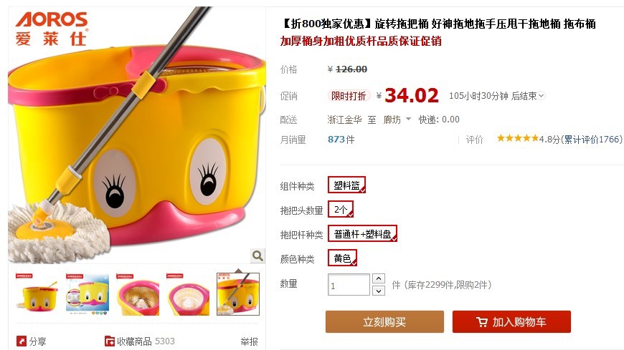Screen dimensions: 624x350
Task: Click the AOROS 爱莱仕 brand logo
Action: click(52, 29)
